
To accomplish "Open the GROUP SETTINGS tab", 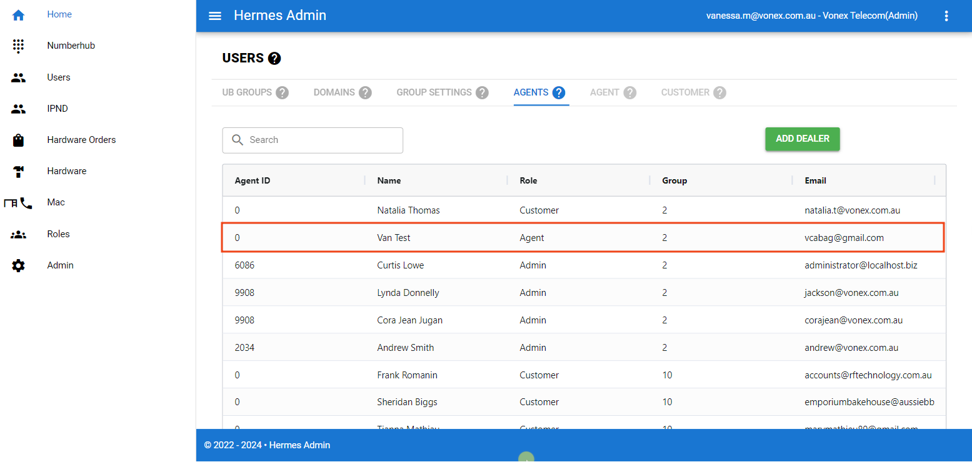I will click(434, 92).
